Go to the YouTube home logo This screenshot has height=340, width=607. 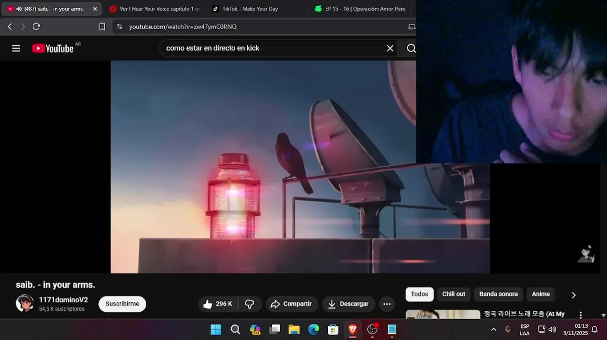click(x=53, y=48)
